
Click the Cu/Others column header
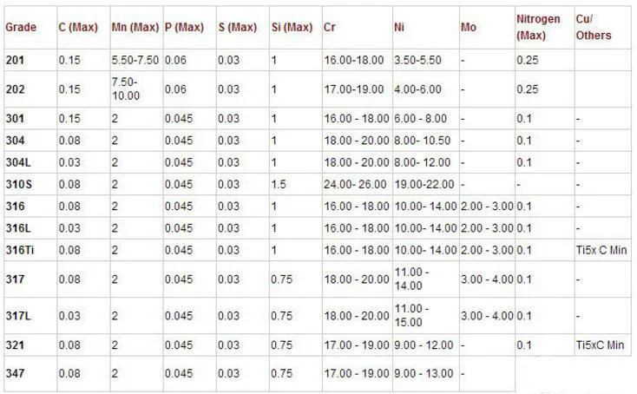click(x=594, y=28)
